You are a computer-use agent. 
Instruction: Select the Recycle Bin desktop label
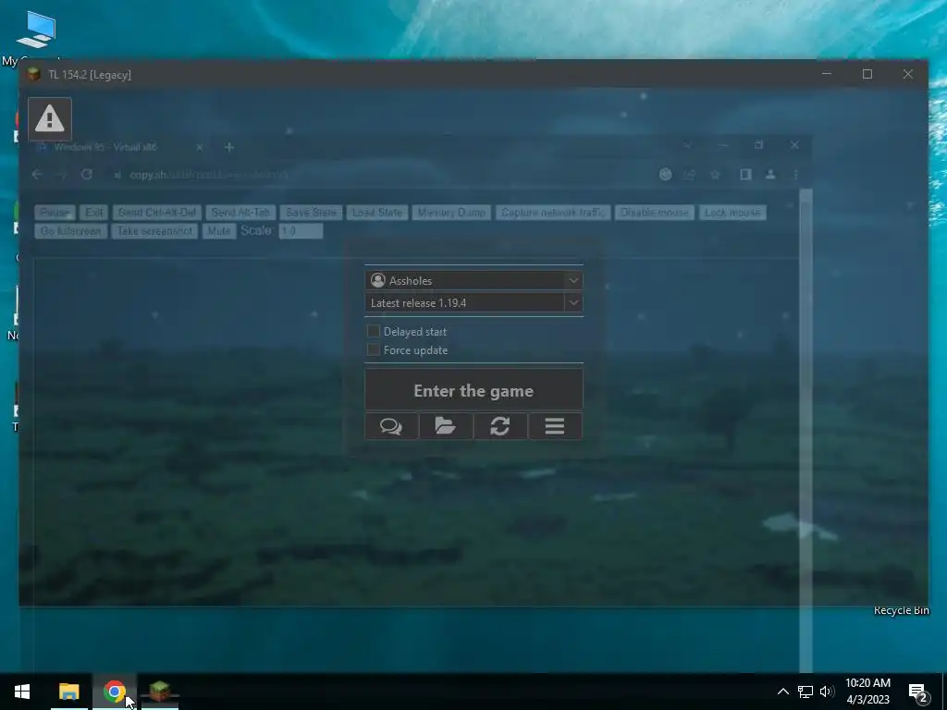[x=901, y=610]
